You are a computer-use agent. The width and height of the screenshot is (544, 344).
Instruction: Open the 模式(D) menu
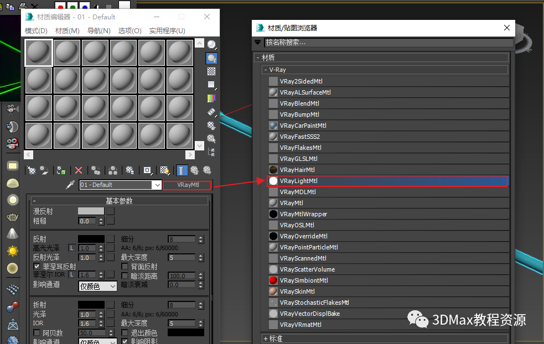click(x=36, y=31)
